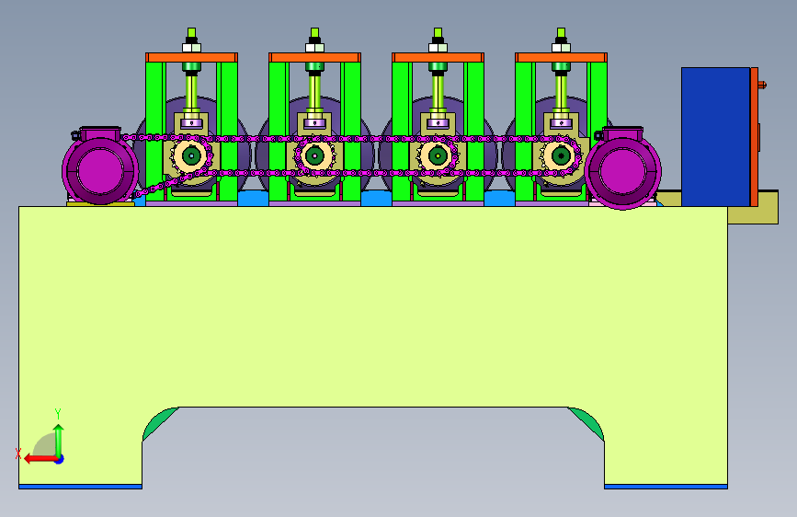797x517 pixels.
Task: Pick the white nut atop the second stand from left
Action: coord(314,48)
